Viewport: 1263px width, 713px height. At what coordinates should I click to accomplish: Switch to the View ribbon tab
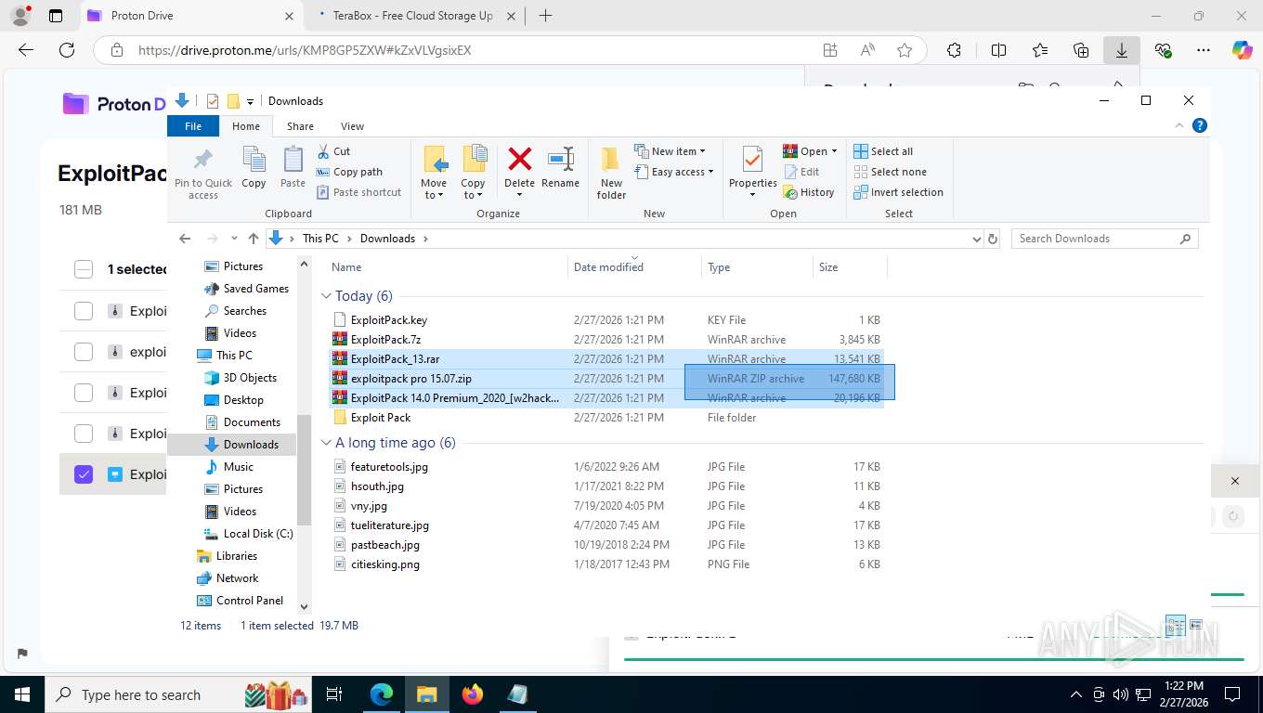click(352, 126)
